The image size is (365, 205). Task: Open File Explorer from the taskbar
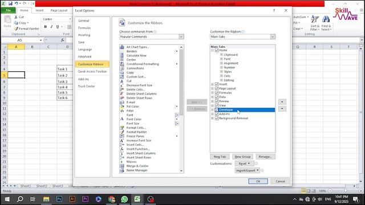(x=46, y=199)
